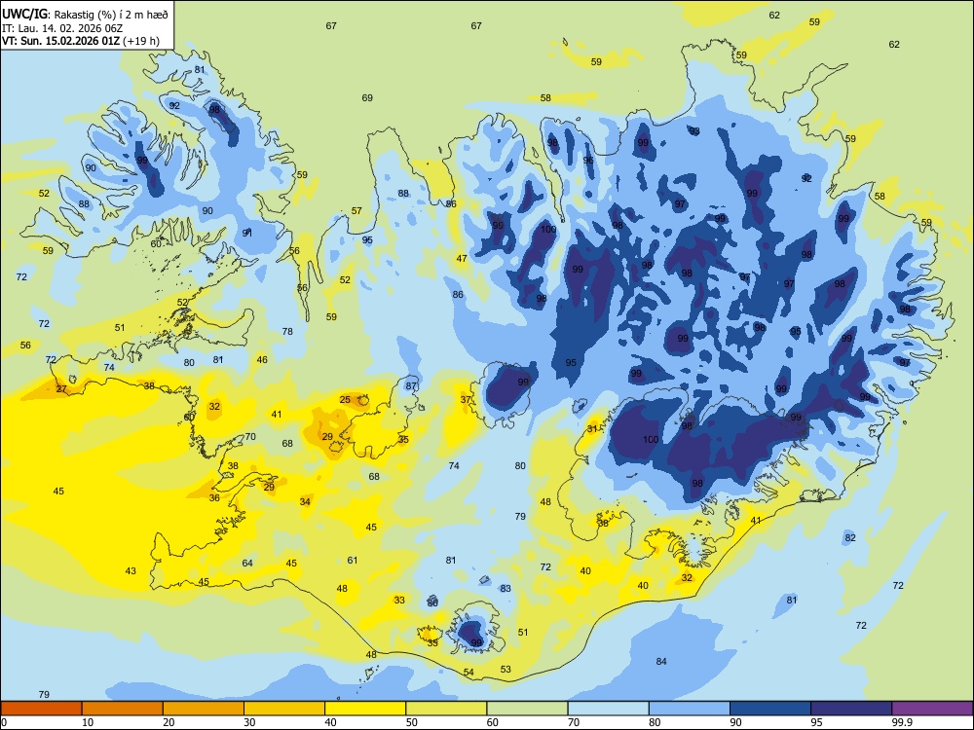The width and height of the screenshot is (974, 730).
Task: Click the map value '84' over the southern sea
Action: coord(661,662)
